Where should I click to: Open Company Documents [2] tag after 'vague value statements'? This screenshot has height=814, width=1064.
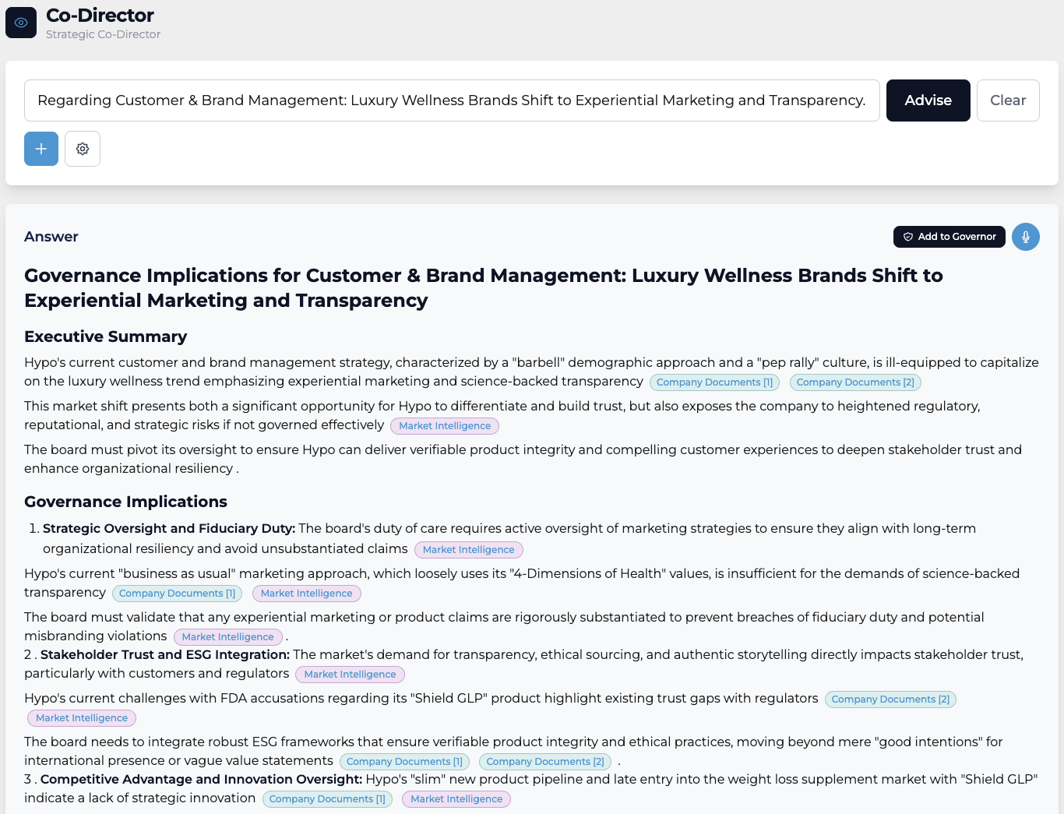[545, 762]
